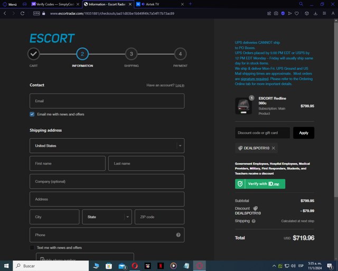
Task: Open the snapshot edit icon in the address bar
Action: [x=269, y=13]
